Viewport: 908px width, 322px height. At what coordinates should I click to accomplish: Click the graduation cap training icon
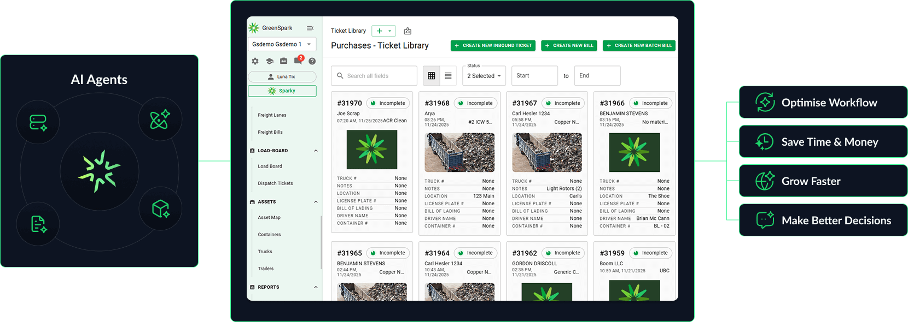[x=269, y=61]
